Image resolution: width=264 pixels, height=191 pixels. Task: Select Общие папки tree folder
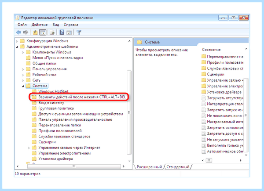[41, 63]
